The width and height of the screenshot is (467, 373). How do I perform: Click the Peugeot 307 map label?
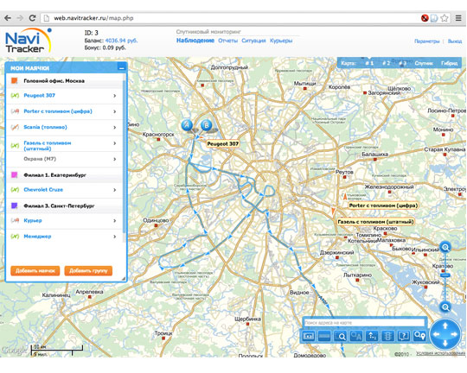tap(223, 144)
